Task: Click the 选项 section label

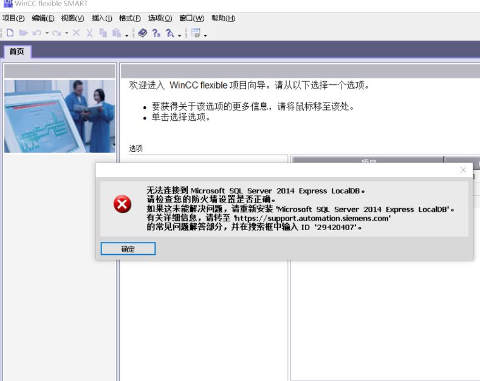Action: point(136,148)
